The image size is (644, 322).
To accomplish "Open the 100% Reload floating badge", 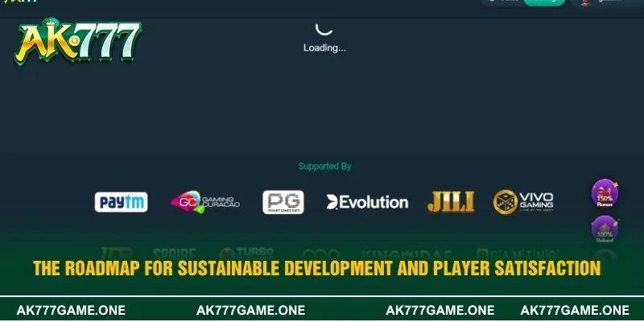I will [x=605, y=229].
